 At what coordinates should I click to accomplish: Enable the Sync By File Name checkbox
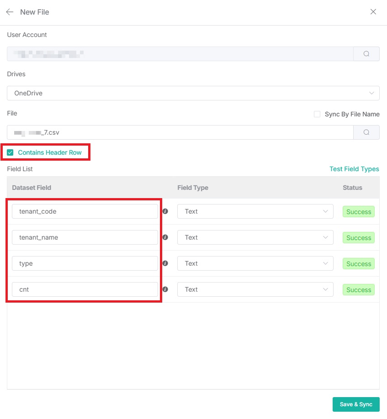tap(317, 114)
